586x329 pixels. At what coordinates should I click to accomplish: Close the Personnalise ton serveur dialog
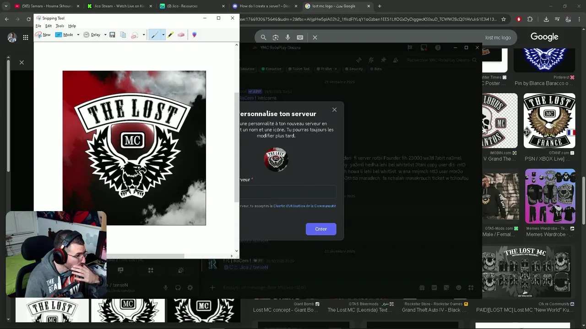(334, 110)
